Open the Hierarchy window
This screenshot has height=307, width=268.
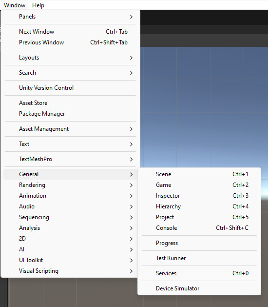pyautogui.click(x=199, y=206)
